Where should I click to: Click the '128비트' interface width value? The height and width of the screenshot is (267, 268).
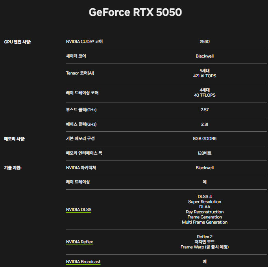(205, 153)
